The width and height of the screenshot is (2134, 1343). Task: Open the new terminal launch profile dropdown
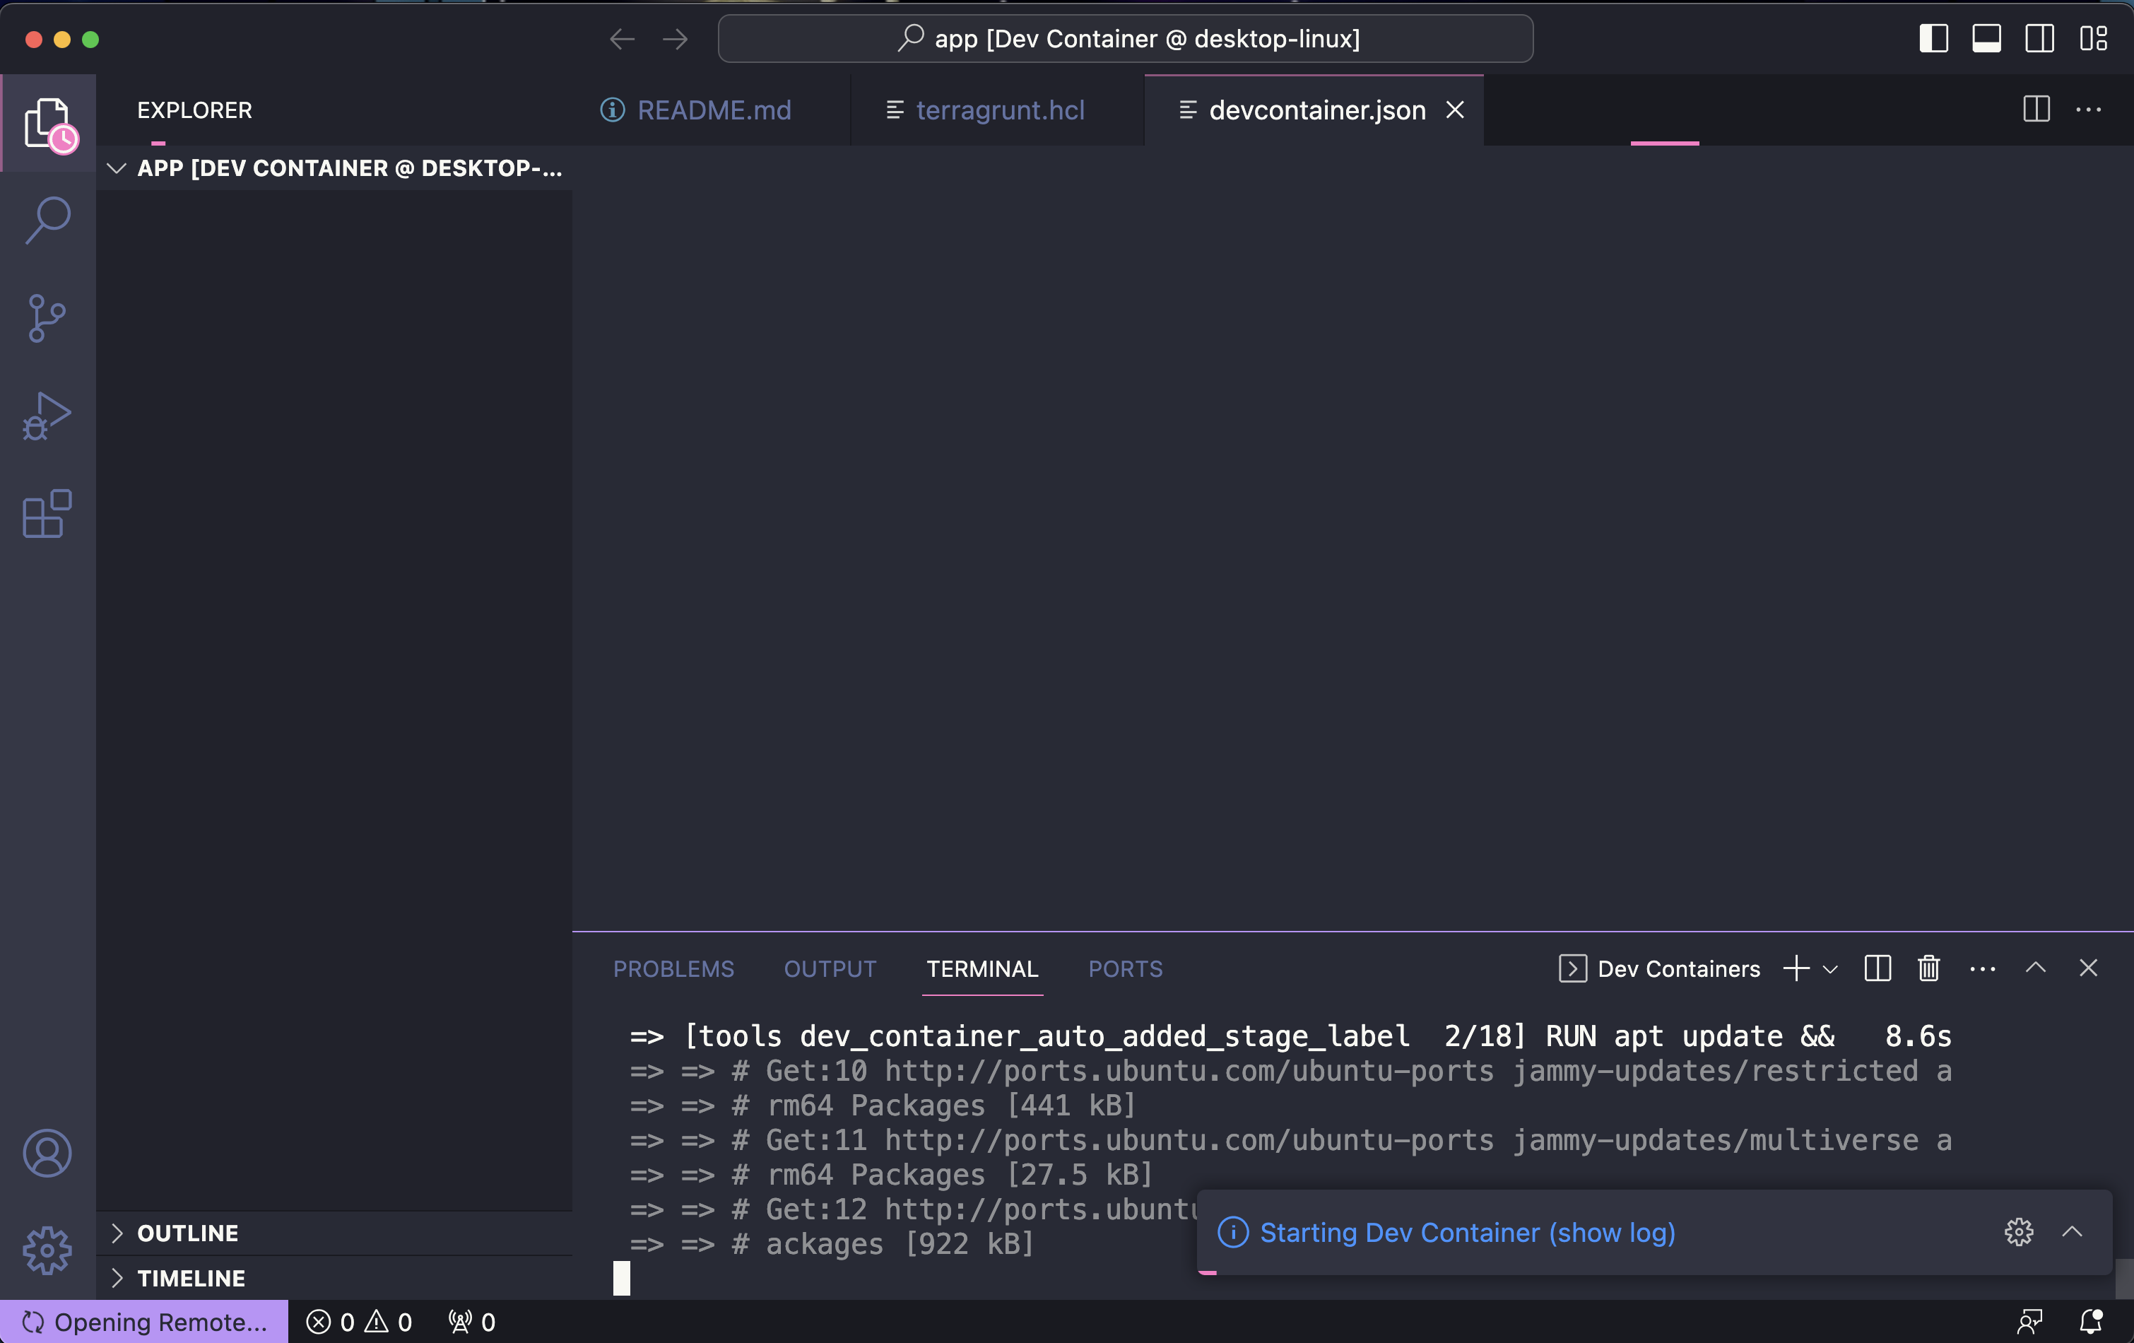[1830, 969]
